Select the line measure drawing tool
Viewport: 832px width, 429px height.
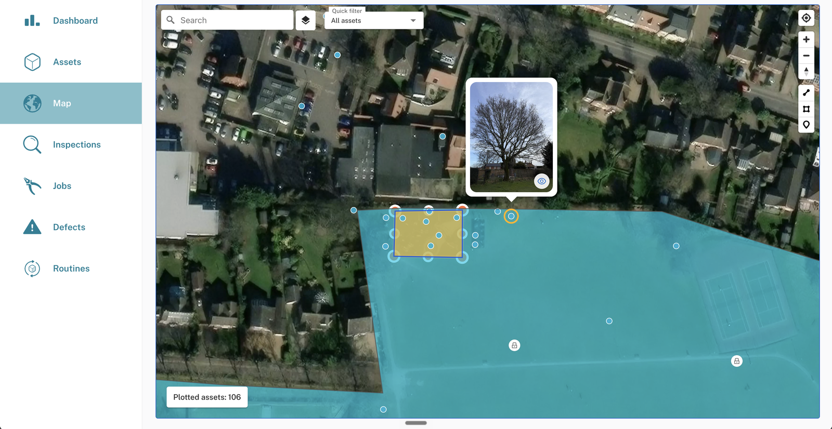tap(806, 93)
